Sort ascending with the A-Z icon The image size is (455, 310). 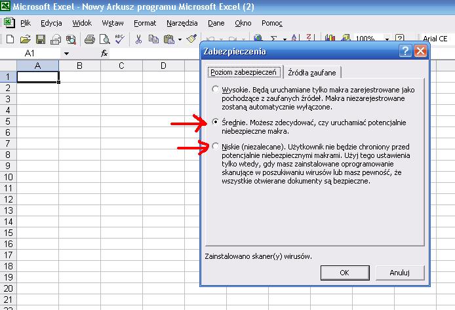pos(294,38)
